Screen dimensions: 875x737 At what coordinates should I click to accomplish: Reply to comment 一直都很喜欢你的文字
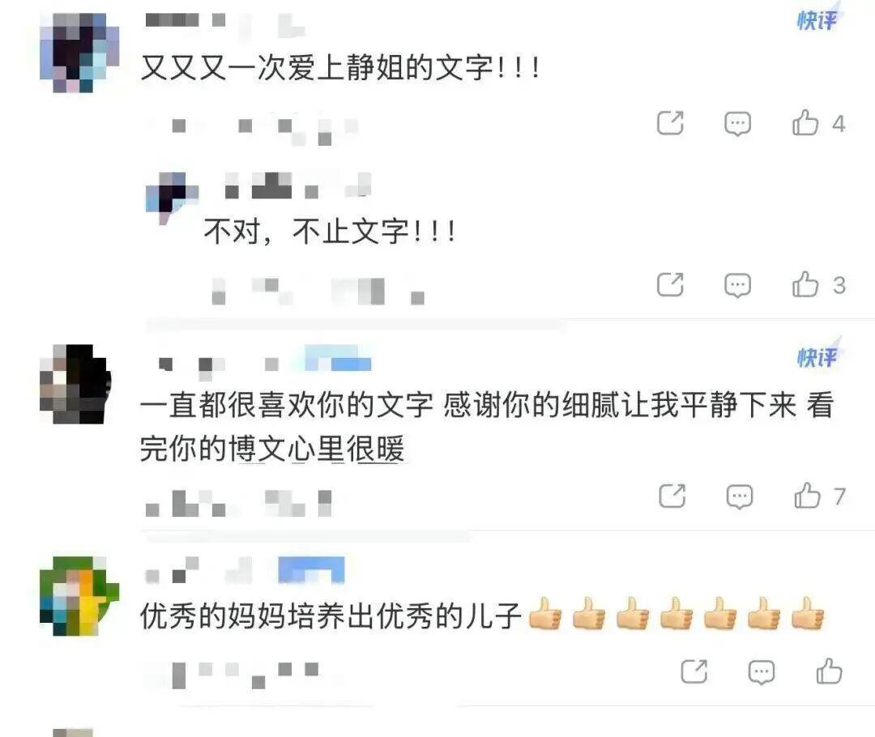[740, 496]
